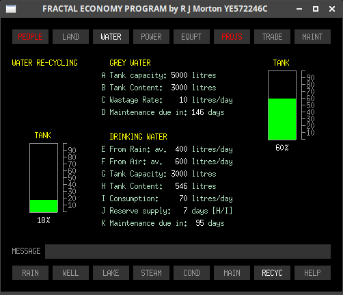Viewport: 343px width, 295px height.
Task: Click the 60% tank level label
Action: (x=282, y=148)
